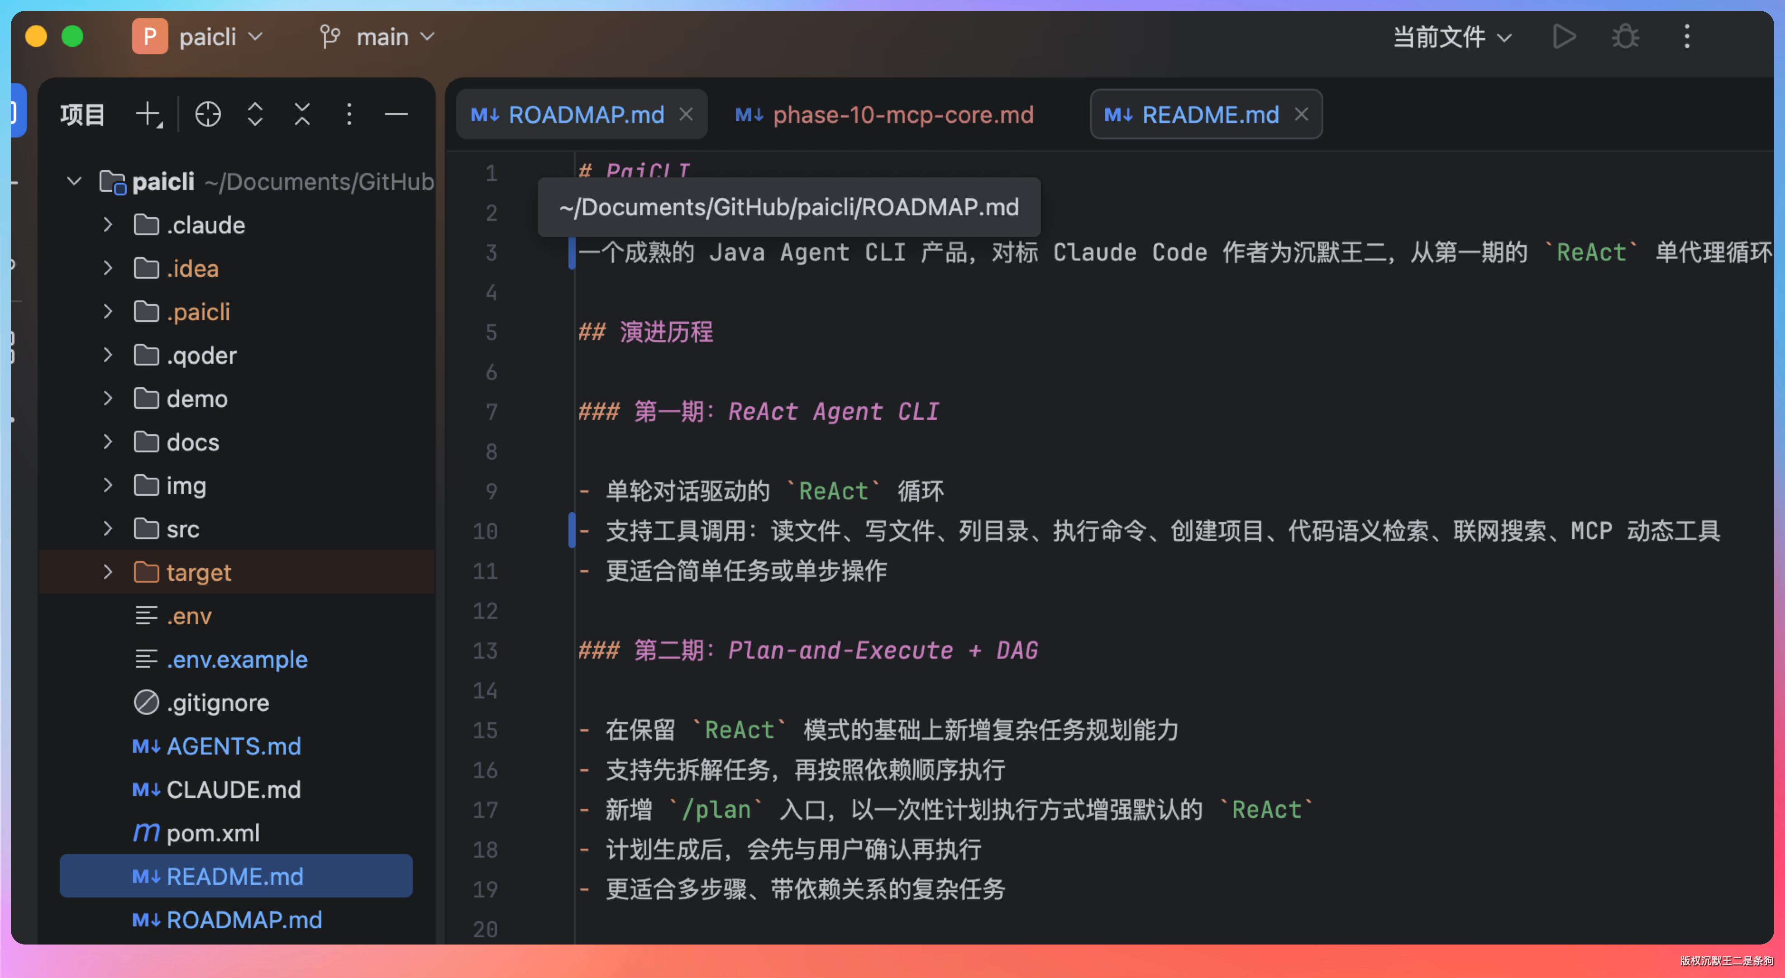
Task: Click the Run play button
Action: 1564,37
